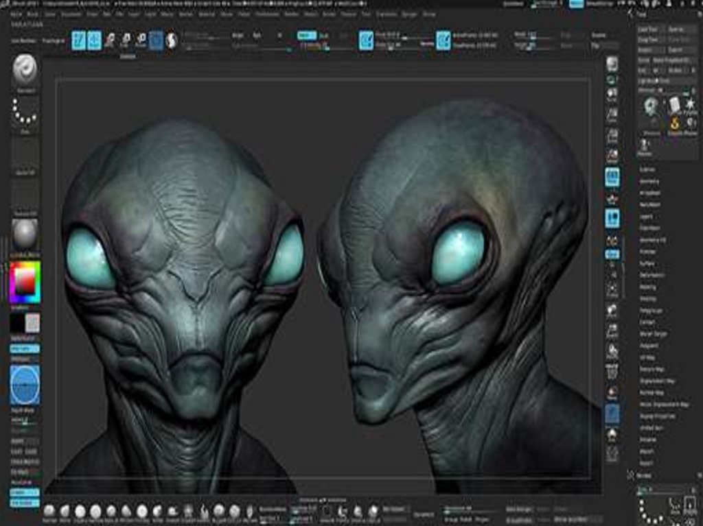Select the Move transform tool icon
This screenshot has height=526, width=703.
coord(110,40)
